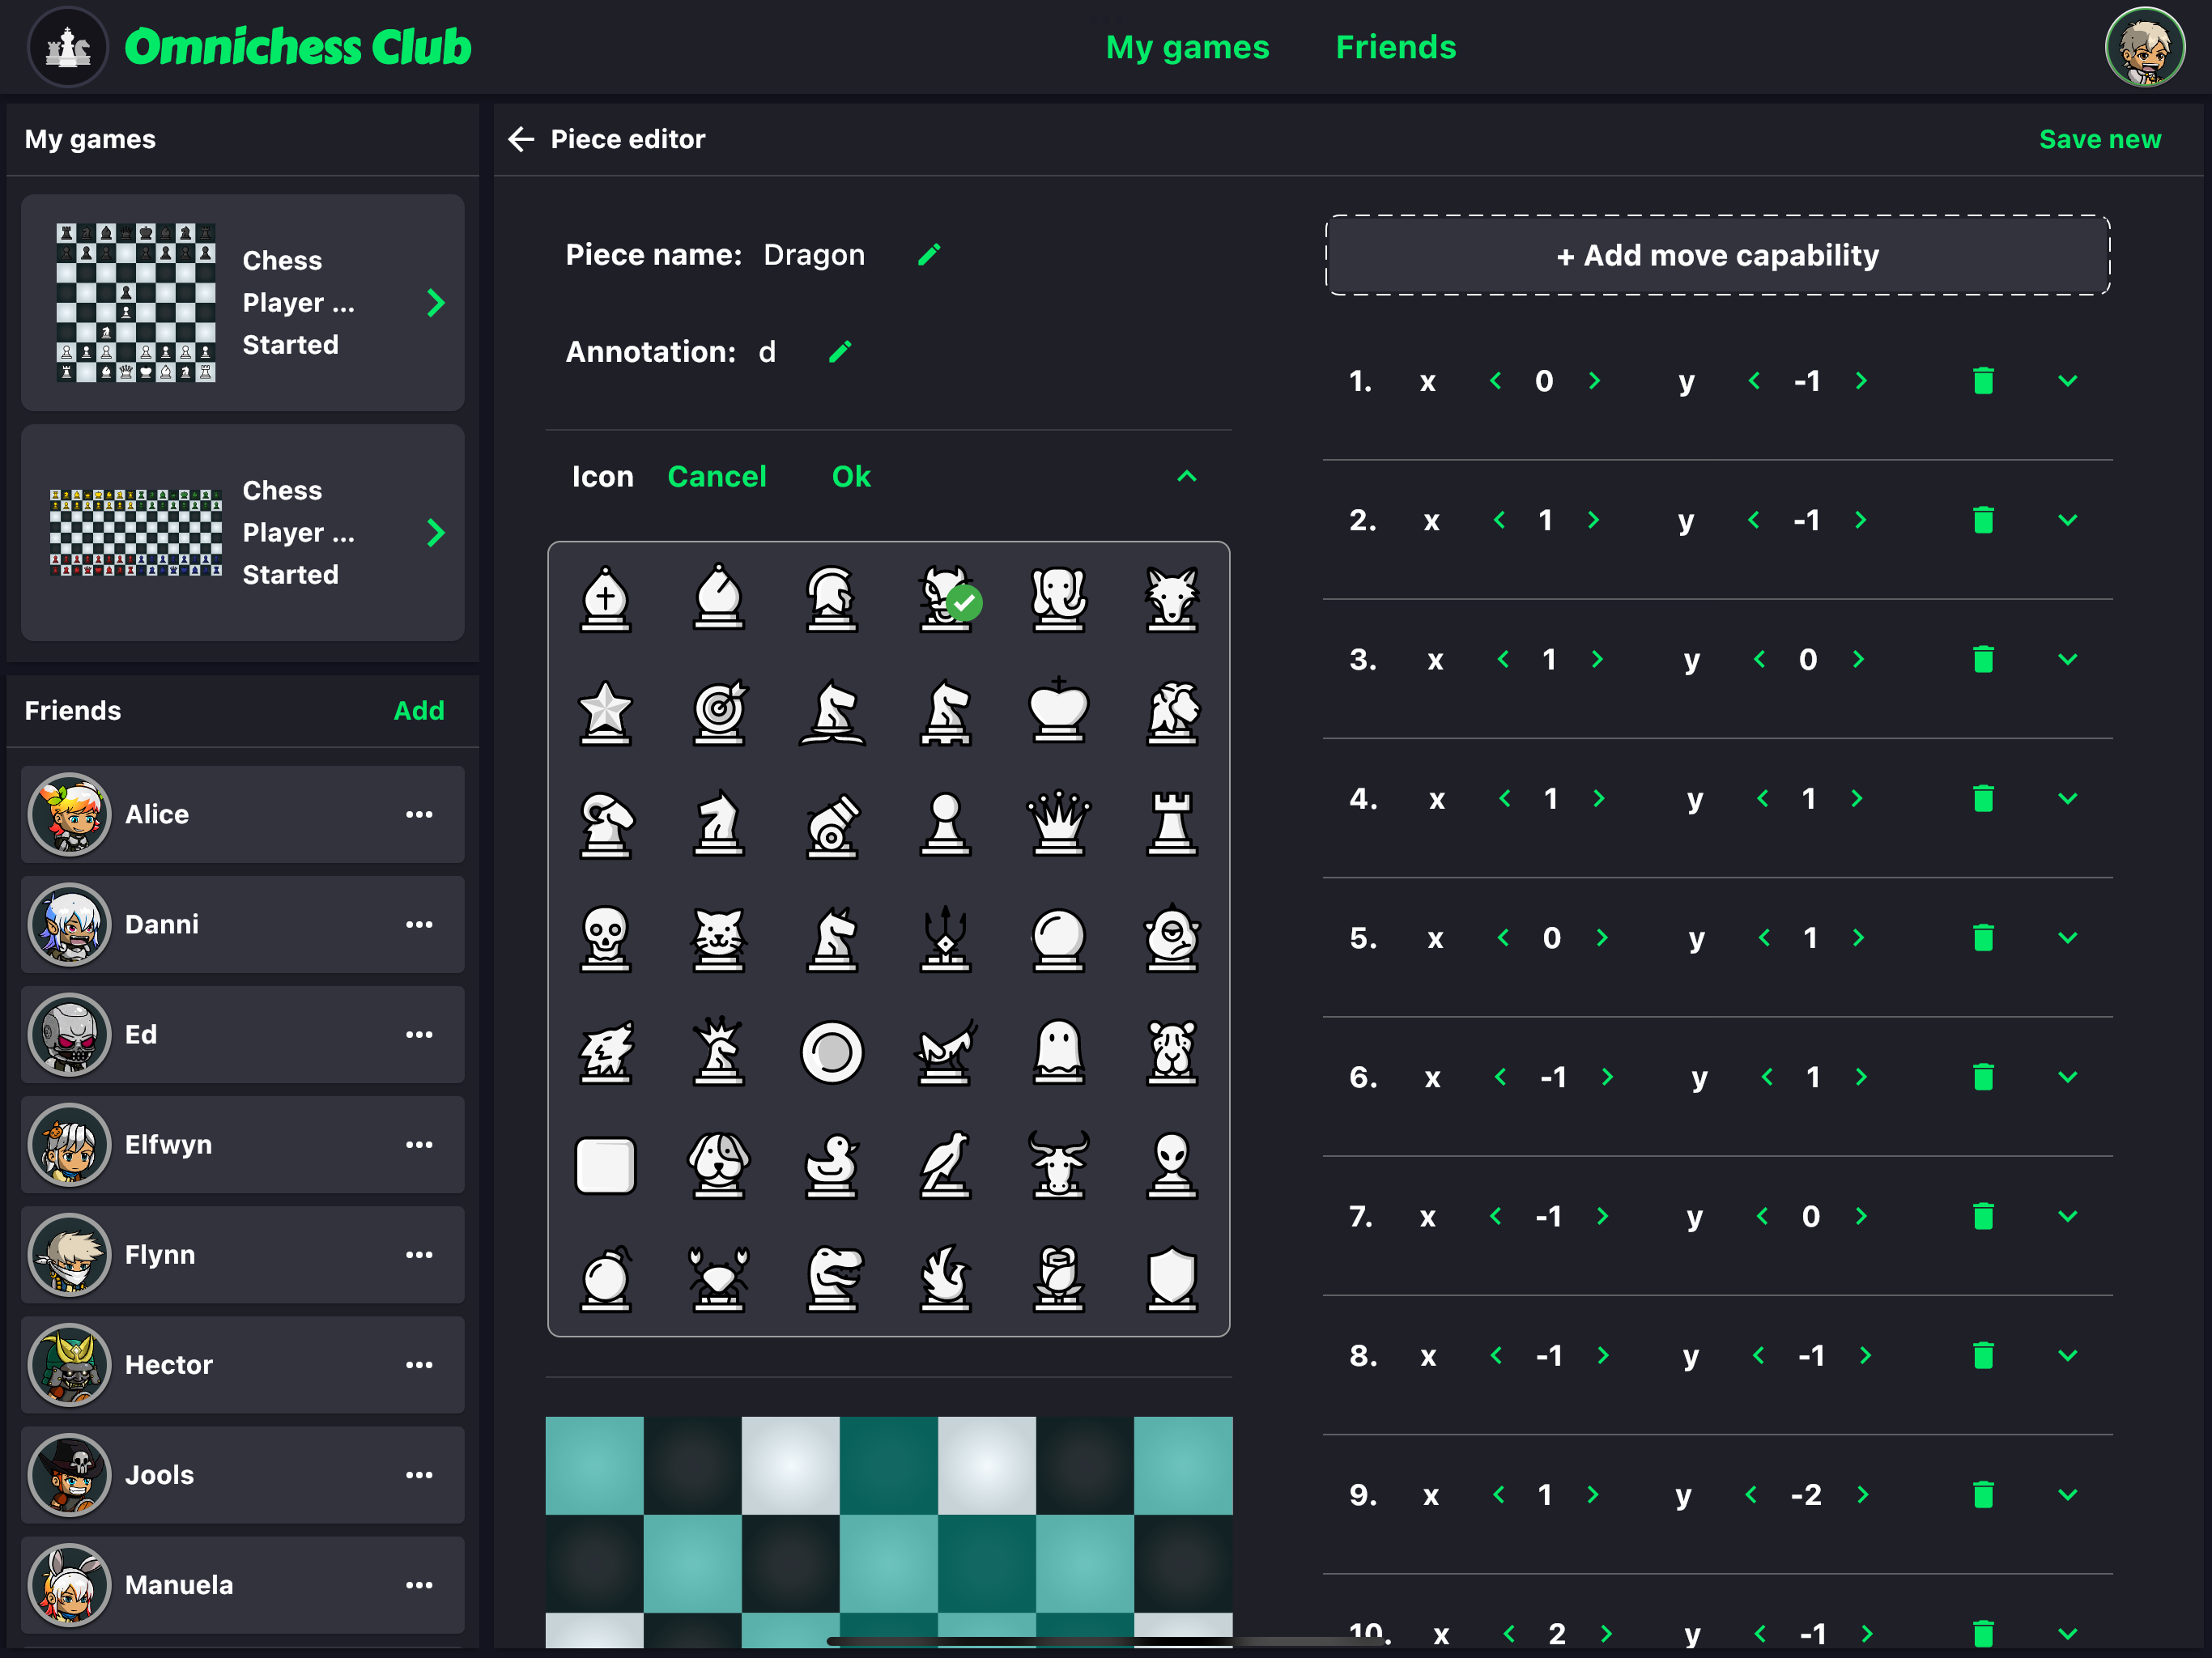The height and width of the screenshot is (1658, 2212).
Task: Cancel the icon selection
Action: [717, 477]
